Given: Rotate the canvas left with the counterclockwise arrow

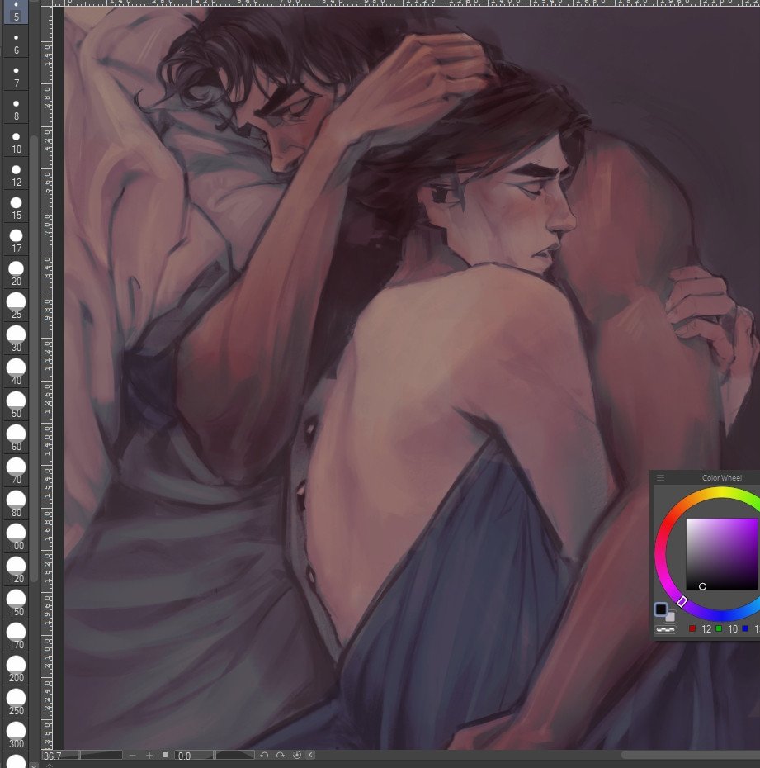Looking at the screenshot, I should [264, 756].
